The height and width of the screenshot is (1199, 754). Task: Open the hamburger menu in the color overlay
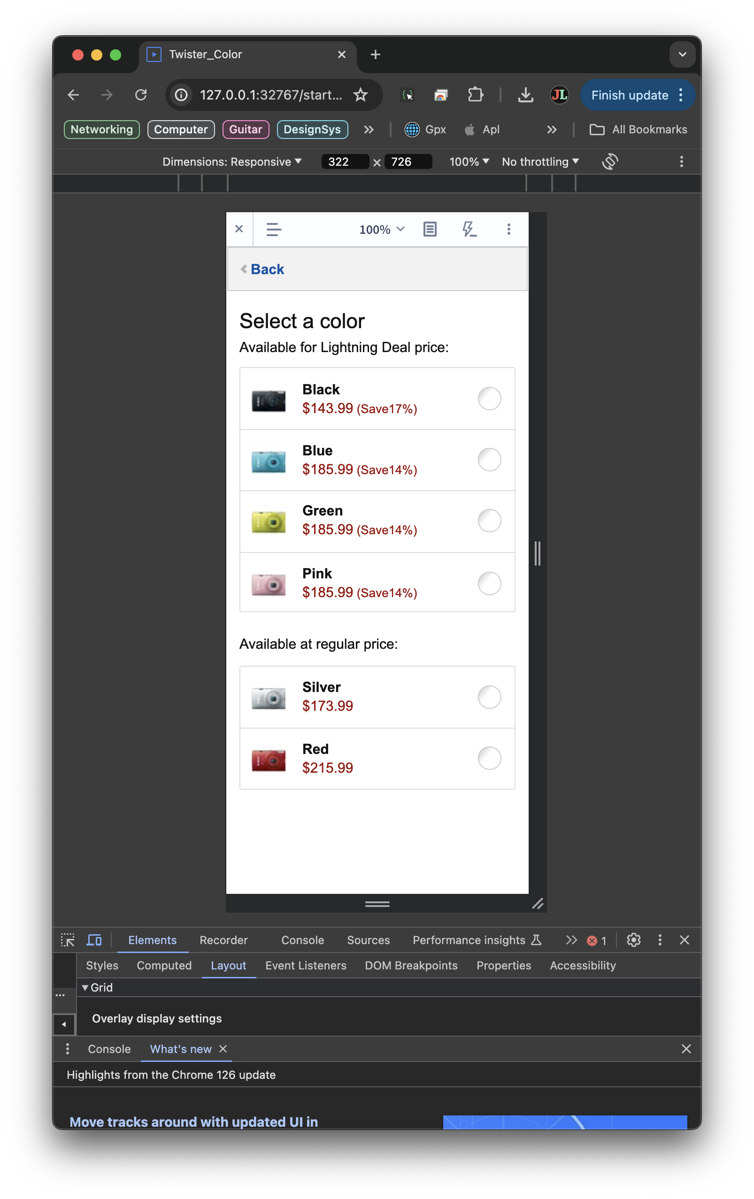[x=273, y=230]
